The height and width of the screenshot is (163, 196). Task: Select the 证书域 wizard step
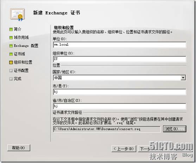pyautogui.click(x=19, y=54)
